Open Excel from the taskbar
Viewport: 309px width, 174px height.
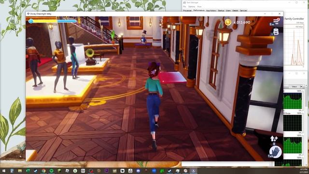click(28, 171)
